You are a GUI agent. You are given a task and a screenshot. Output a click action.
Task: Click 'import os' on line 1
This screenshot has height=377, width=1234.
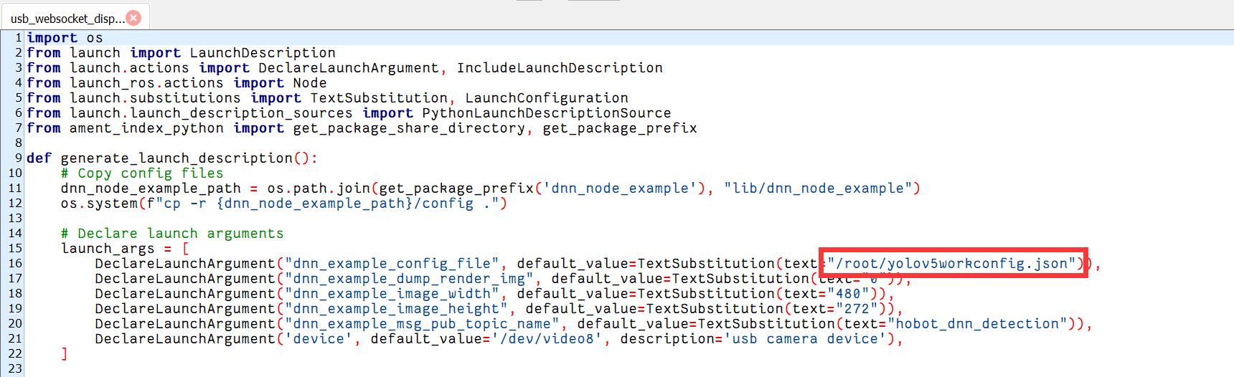click(x=65, y=38)
